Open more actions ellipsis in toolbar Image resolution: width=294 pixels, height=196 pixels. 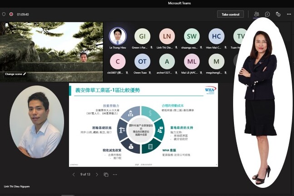point(289,14)
